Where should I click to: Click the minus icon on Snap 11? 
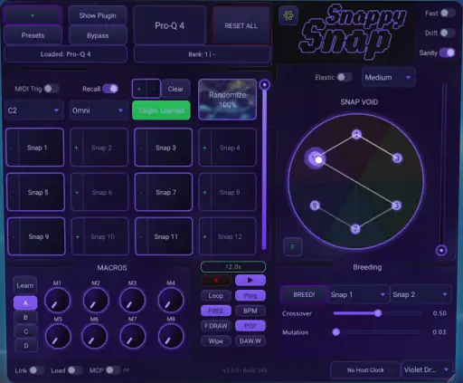141,236
